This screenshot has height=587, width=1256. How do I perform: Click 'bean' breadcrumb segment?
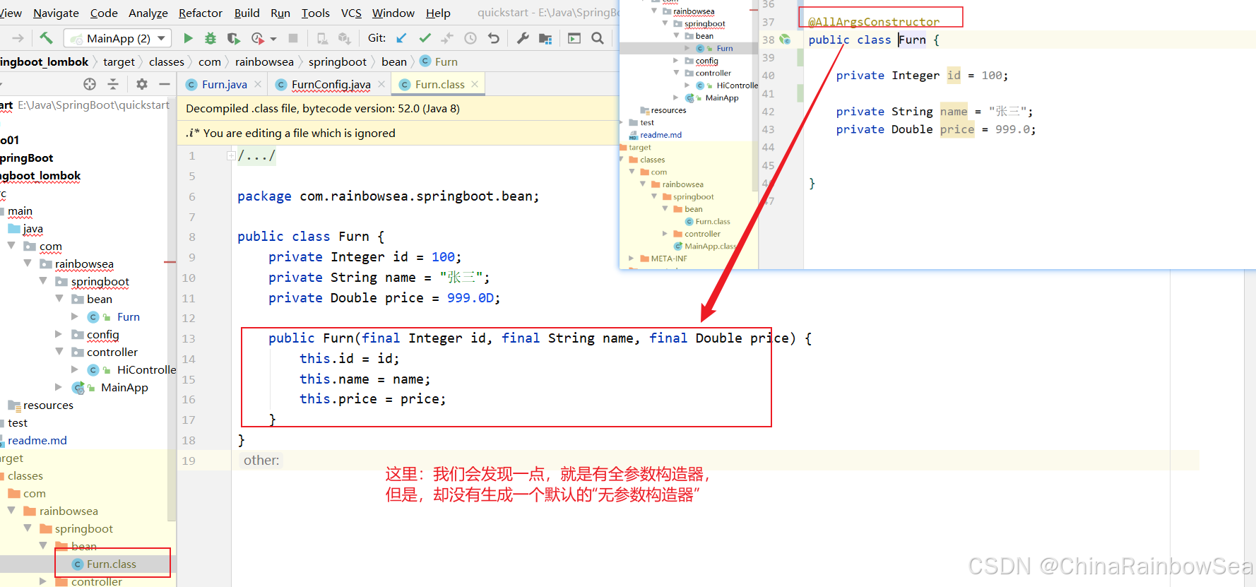394,61
